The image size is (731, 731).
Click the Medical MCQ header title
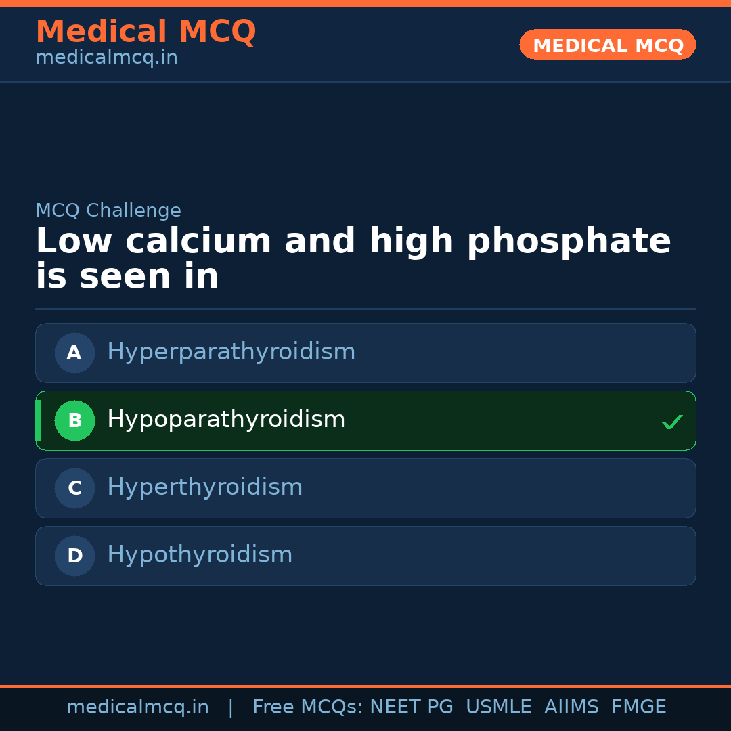146,31
